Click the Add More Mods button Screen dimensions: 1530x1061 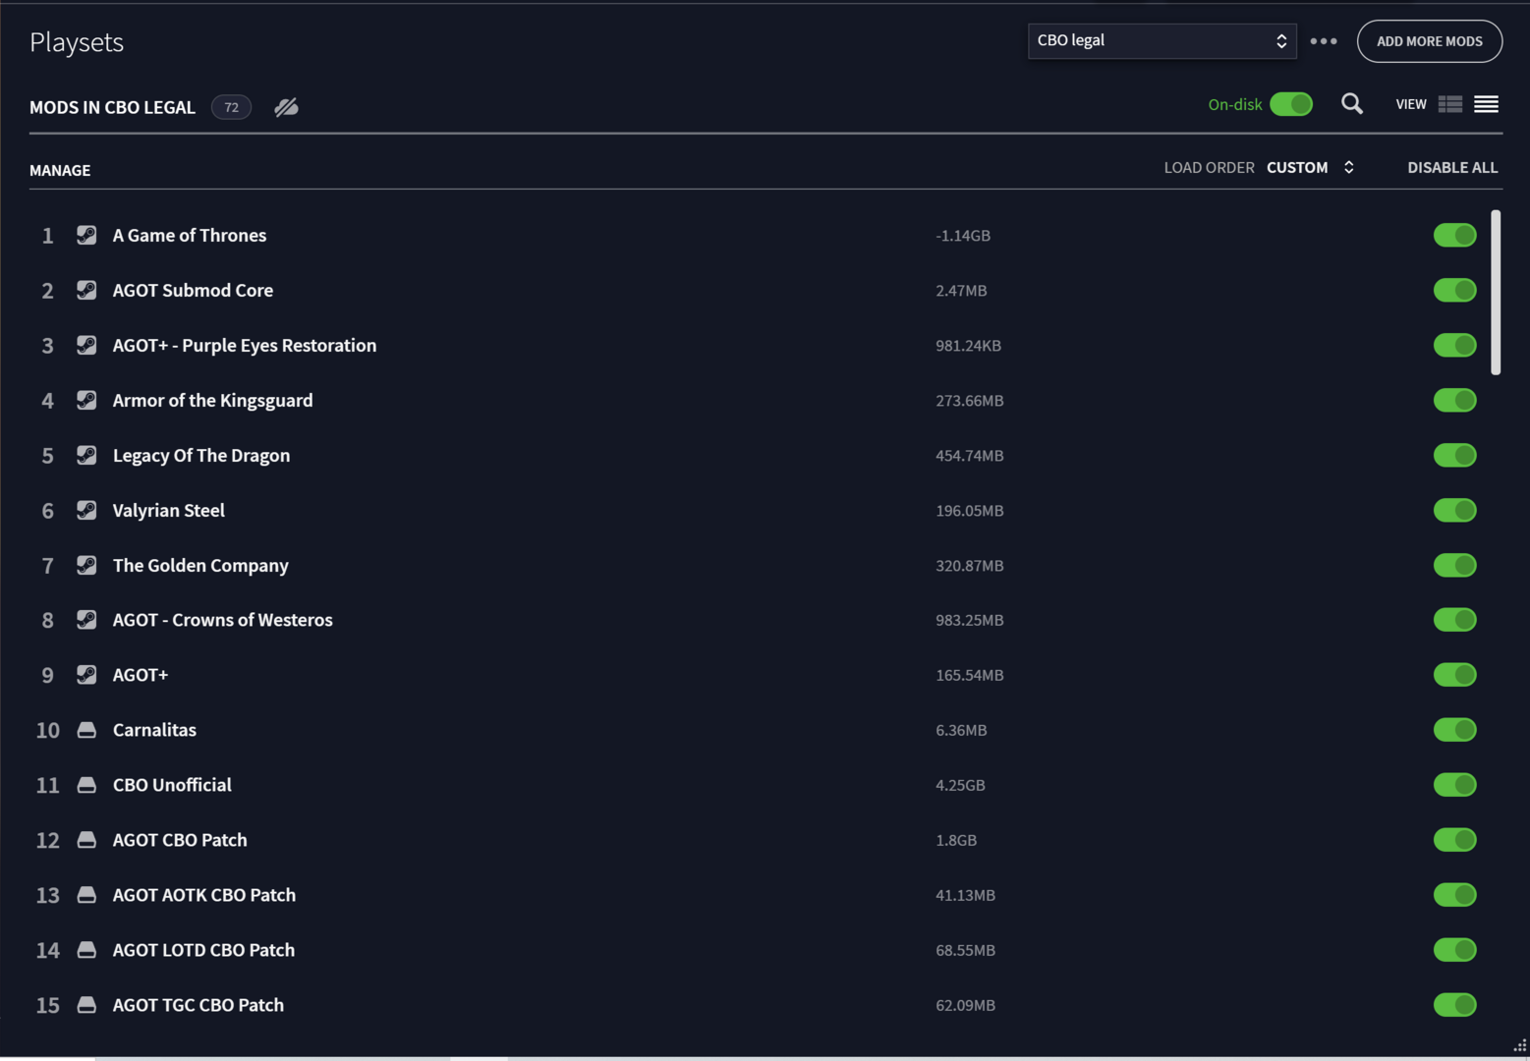1429,41
